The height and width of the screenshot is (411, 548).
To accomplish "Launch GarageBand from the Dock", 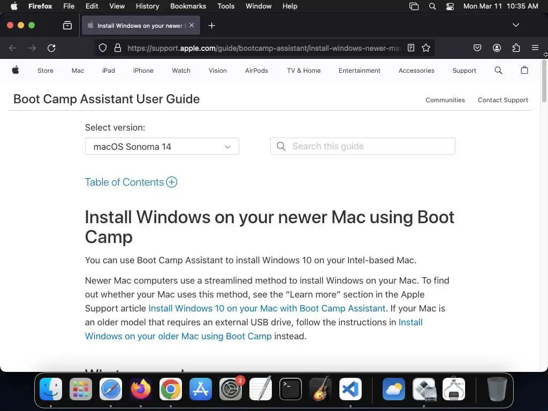I will [x=321, y=389].
